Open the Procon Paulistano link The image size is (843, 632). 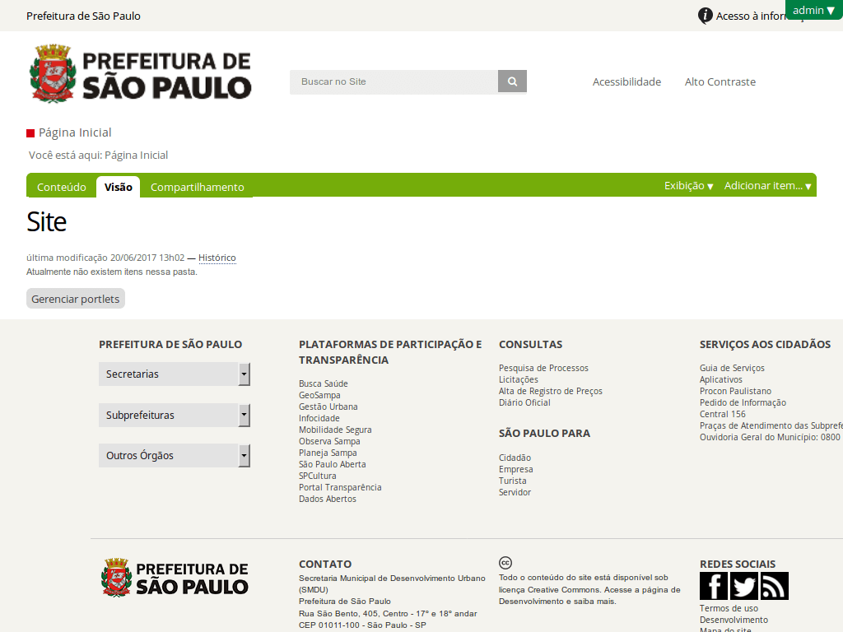[735, 391]
